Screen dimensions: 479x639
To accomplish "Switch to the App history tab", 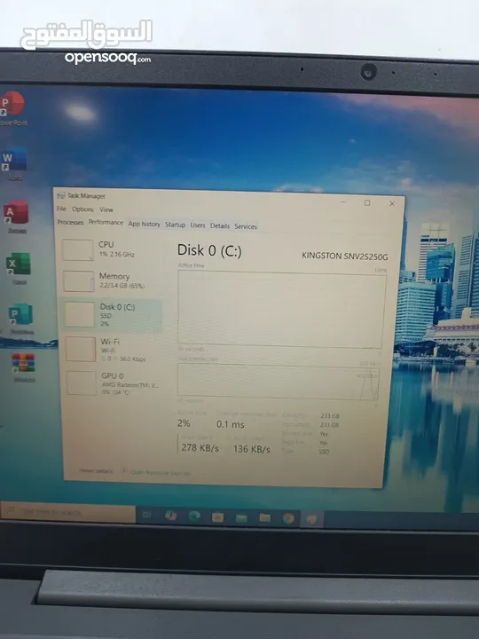I will 145,224.
